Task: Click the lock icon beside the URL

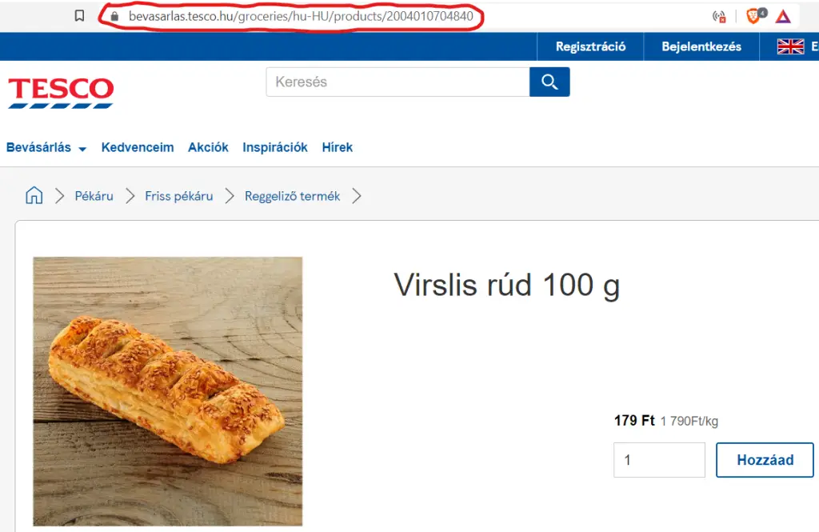Action: [115, 16]
